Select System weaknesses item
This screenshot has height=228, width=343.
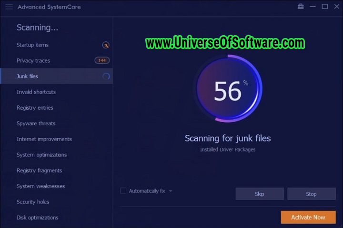tap(57, 186)
